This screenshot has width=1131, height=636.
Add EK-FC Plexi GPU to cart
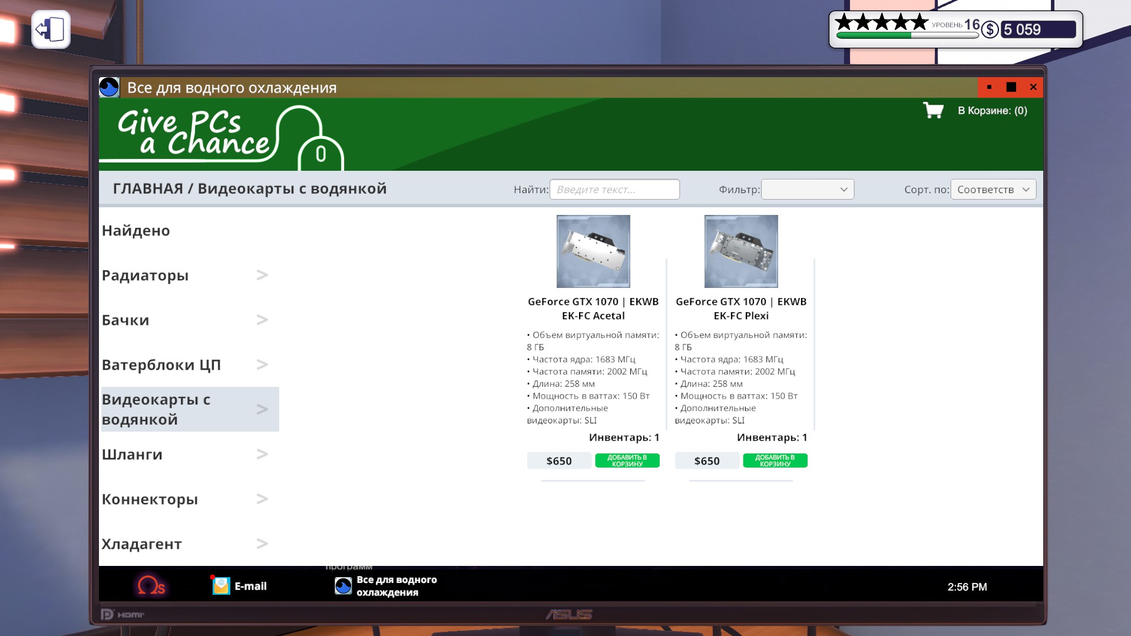(775, 461)
